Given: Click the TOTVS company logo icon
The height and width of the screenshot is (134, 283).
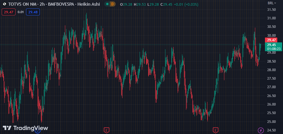Looking at the screenshot, I should click(x=5, y=4).
